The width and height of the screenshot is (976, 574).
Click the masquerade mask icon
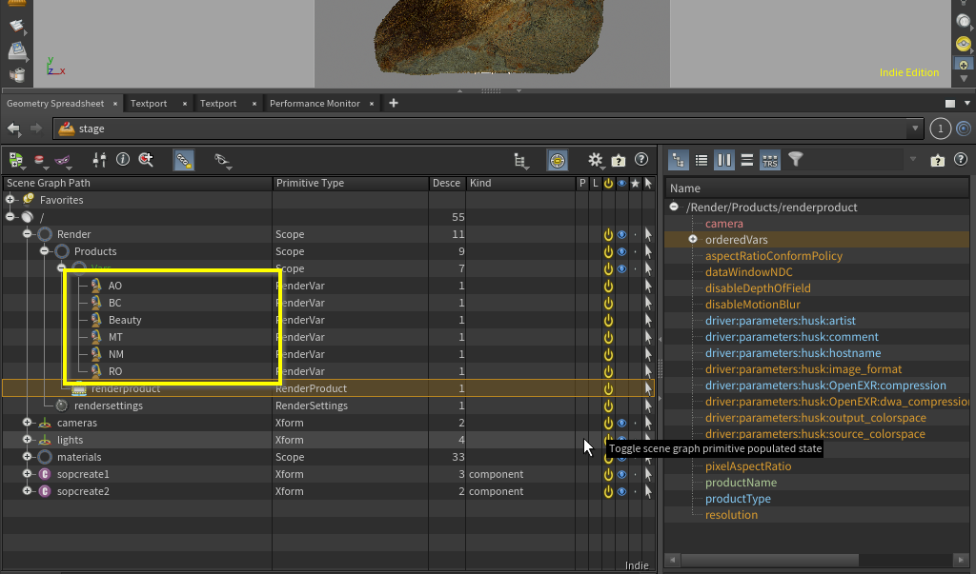tap(63, 161)
